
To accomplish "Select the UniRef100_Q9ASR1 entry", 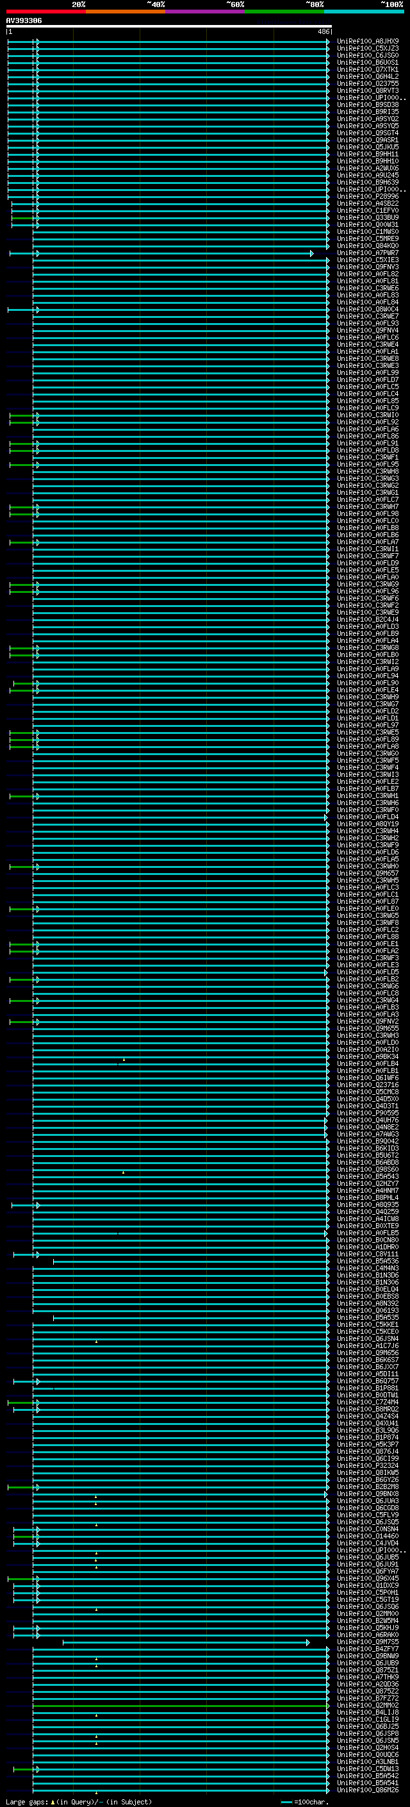I will (x=368, y=140).
